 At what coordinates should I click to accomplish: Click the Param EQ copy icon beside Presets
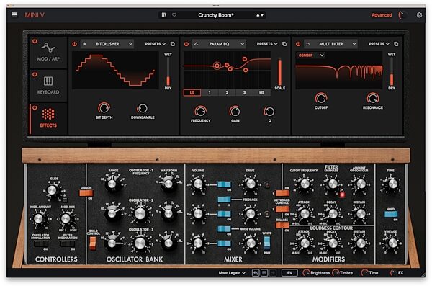(284, 44)
